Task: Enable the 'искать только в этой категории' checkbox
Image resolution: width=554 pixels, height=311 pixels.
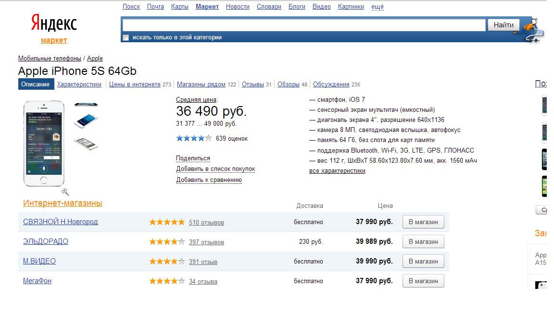Action: tap(126, 37)
